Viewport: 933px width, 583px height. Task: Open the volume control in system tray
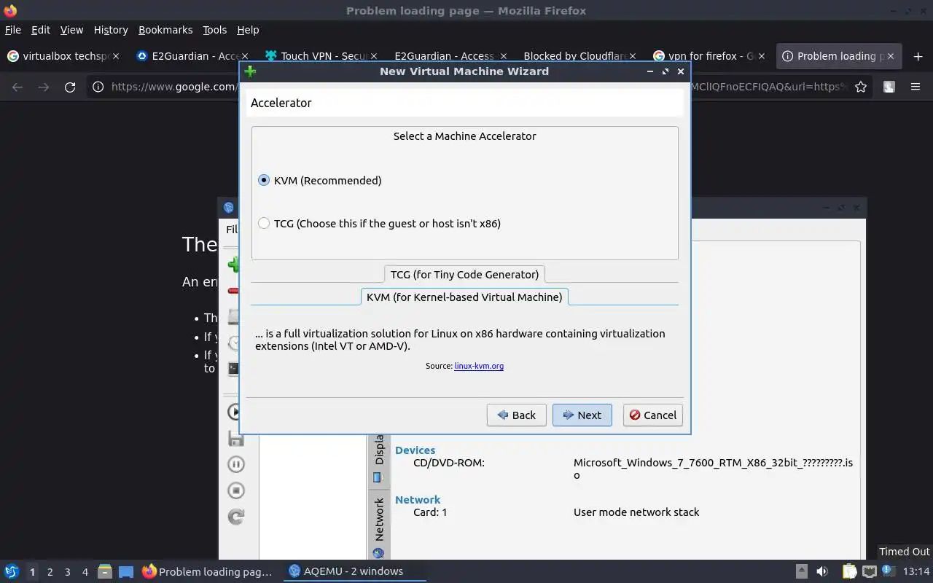coord(822,572)
